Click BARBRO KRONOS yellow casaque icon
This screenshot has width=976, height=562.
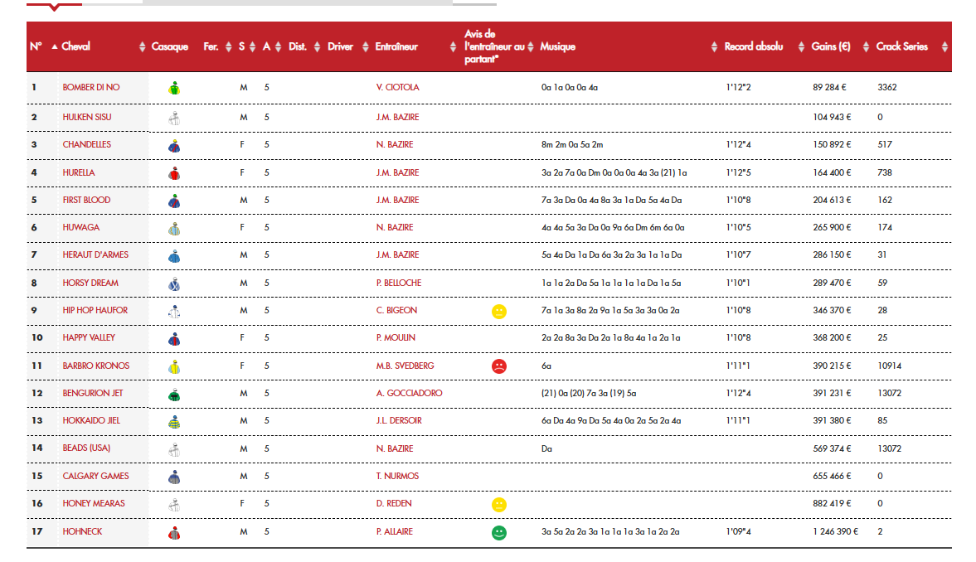[x=174, y=367]
